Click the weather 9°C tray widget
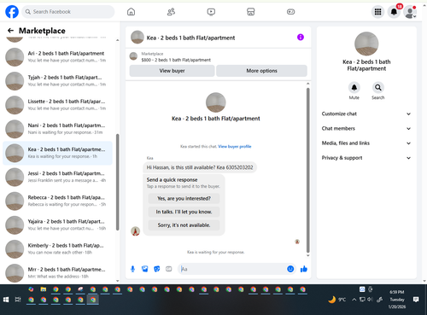 click(337, 300)
